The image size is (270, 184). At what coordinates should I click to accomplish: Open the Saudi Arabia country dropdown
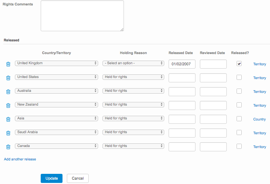(x=56, y=132)
